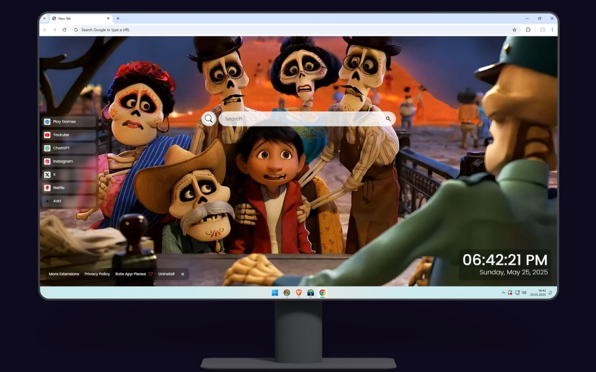Screen dimensions: 596x372
Task: Open the Privacy Policy link
Action: coord(97,274)
